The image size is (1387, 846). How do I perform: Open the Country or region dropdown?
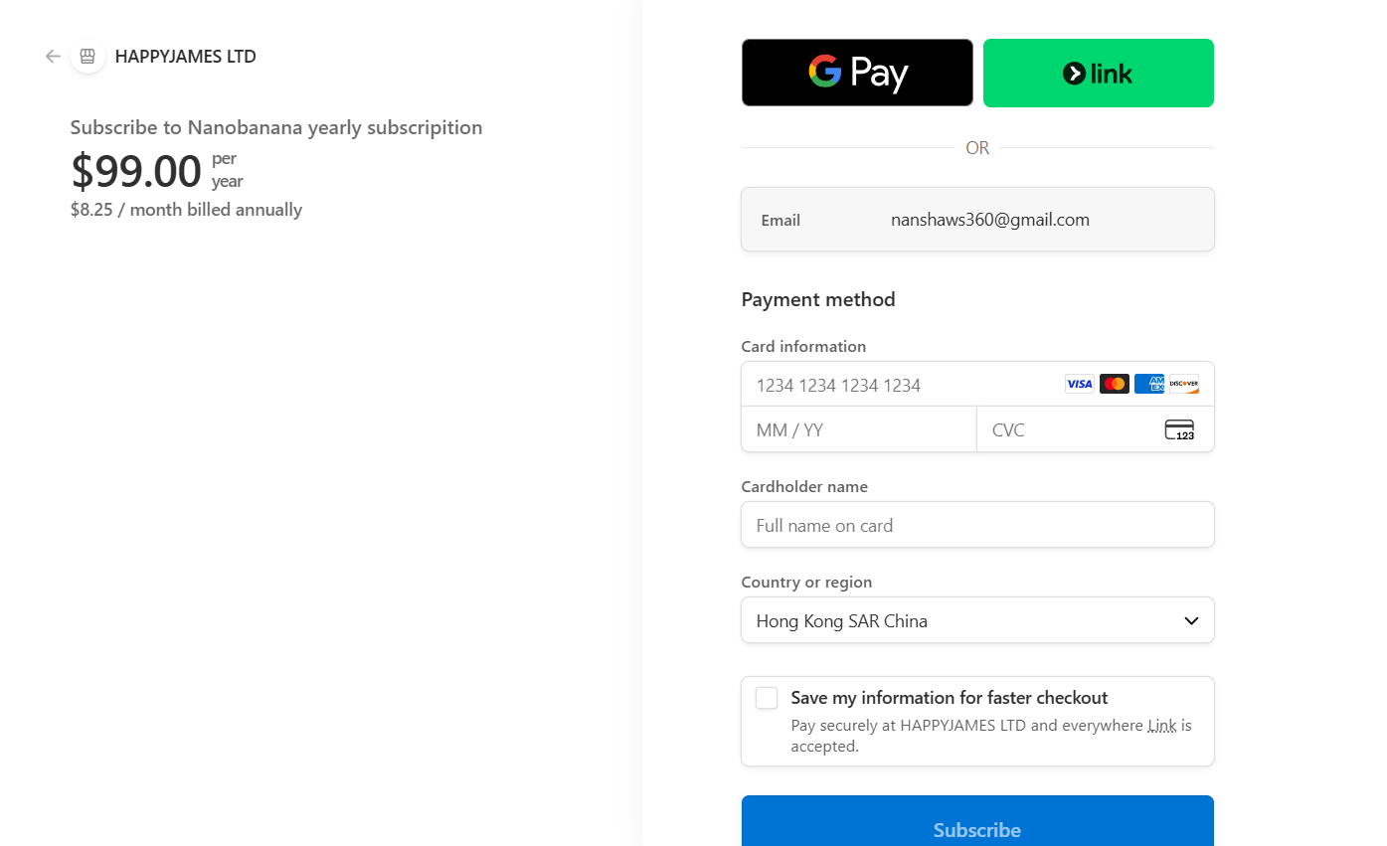[964, 620]
